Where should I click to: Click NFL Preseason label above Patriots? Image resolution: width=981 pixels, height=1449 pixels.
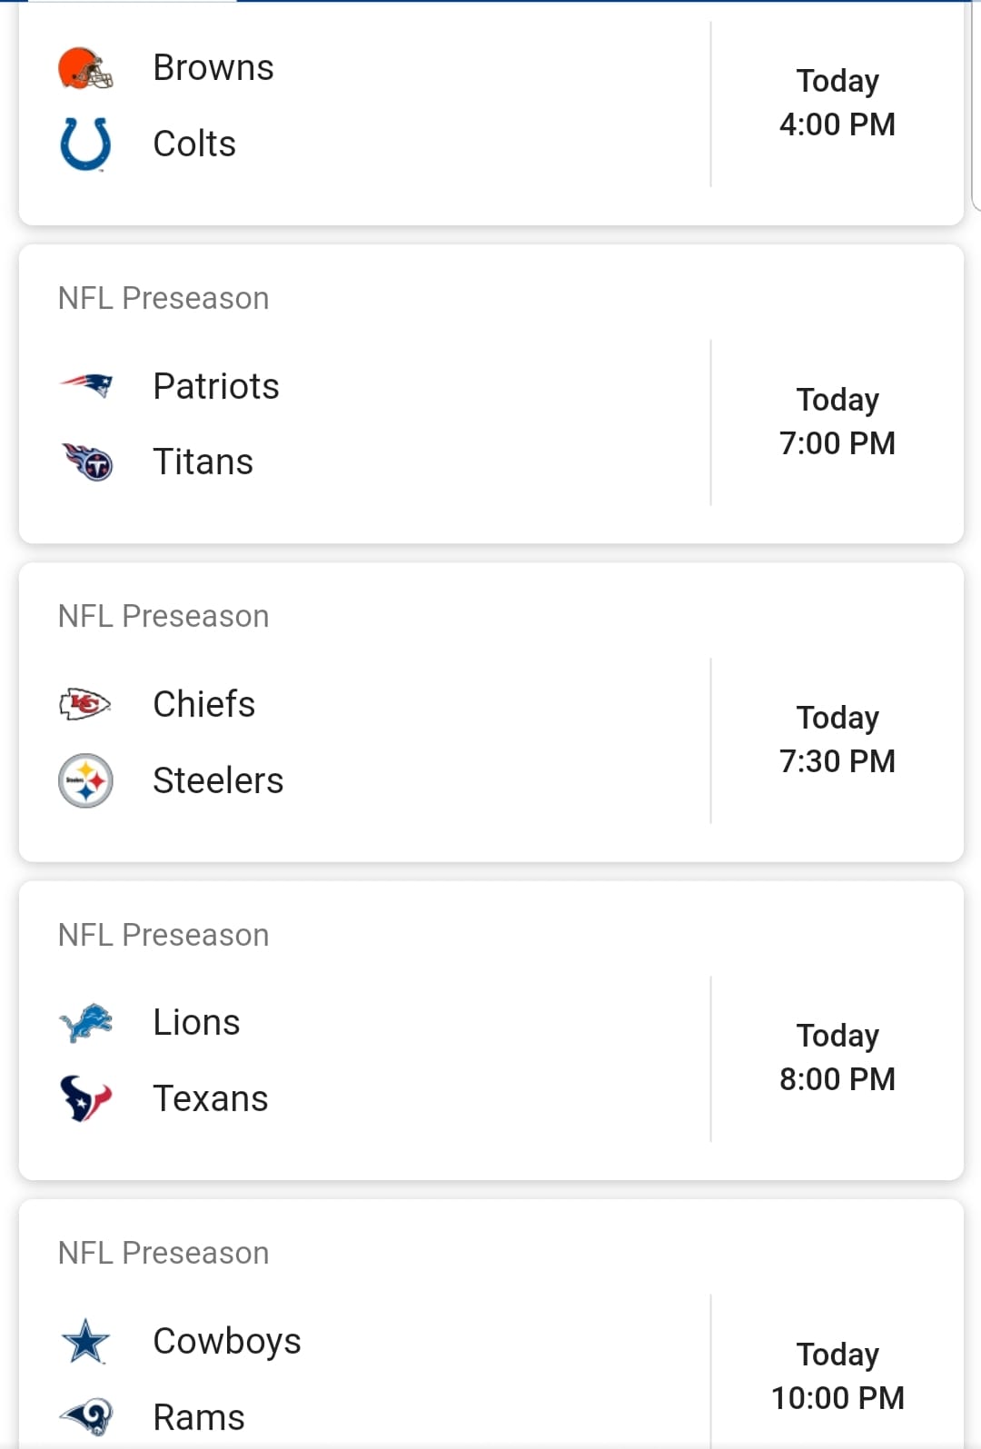pos(163,298)
